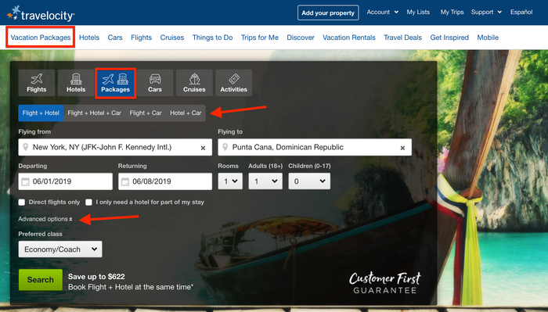The height and width of the screenshot is (312, 548).
Task: Open the Support dropdown menu
Action: click(x=486, y=13)
